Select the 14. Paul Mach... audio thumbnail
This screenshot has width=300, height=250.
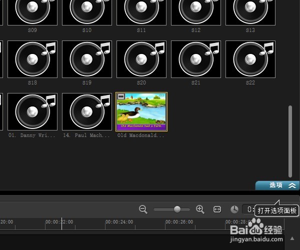(87, 111)
